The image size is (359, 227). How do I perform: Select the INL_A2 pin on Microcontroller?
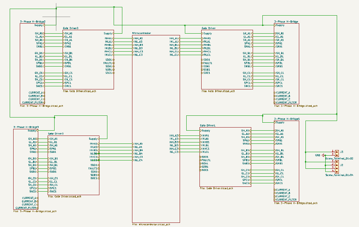175,139
